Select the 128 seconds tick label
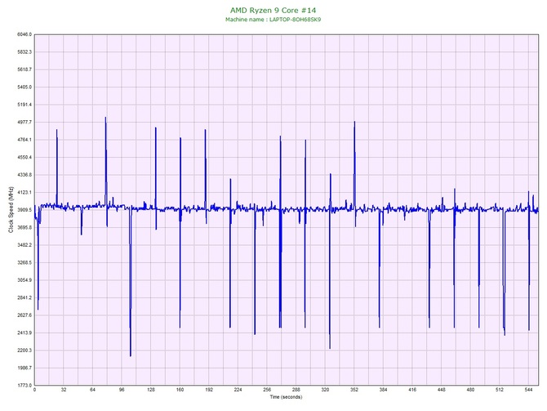 tap(151, 390)
